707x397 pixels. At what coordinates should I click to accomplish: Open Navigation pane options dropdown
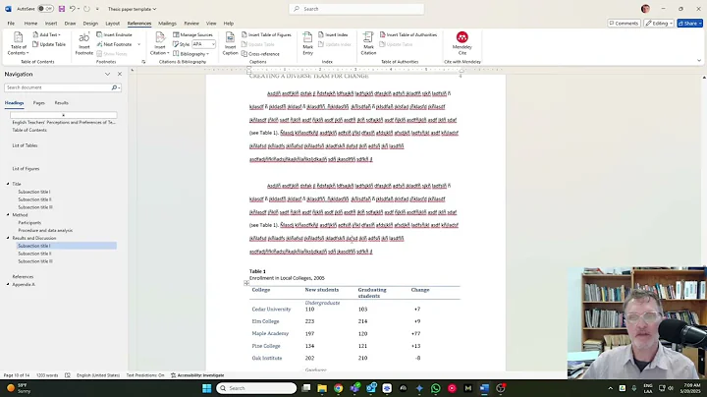[x=107, y=74]
